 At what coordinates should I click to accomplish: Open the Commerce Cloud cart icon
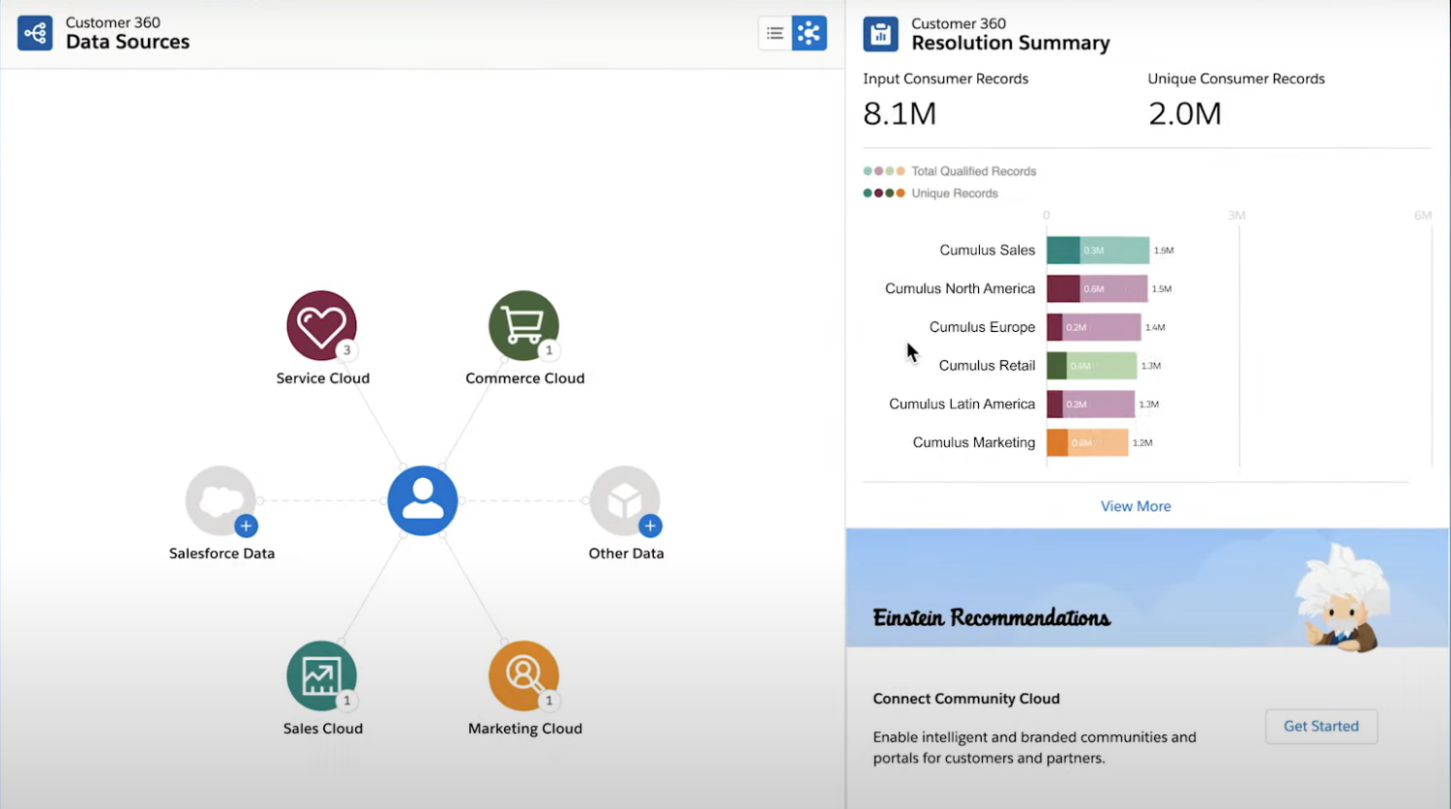coord(523,326)
